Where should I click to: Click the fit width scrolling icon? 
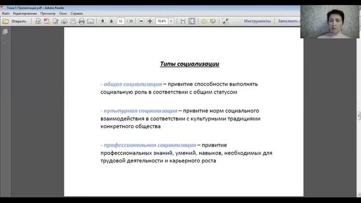[x=183, y=21]
